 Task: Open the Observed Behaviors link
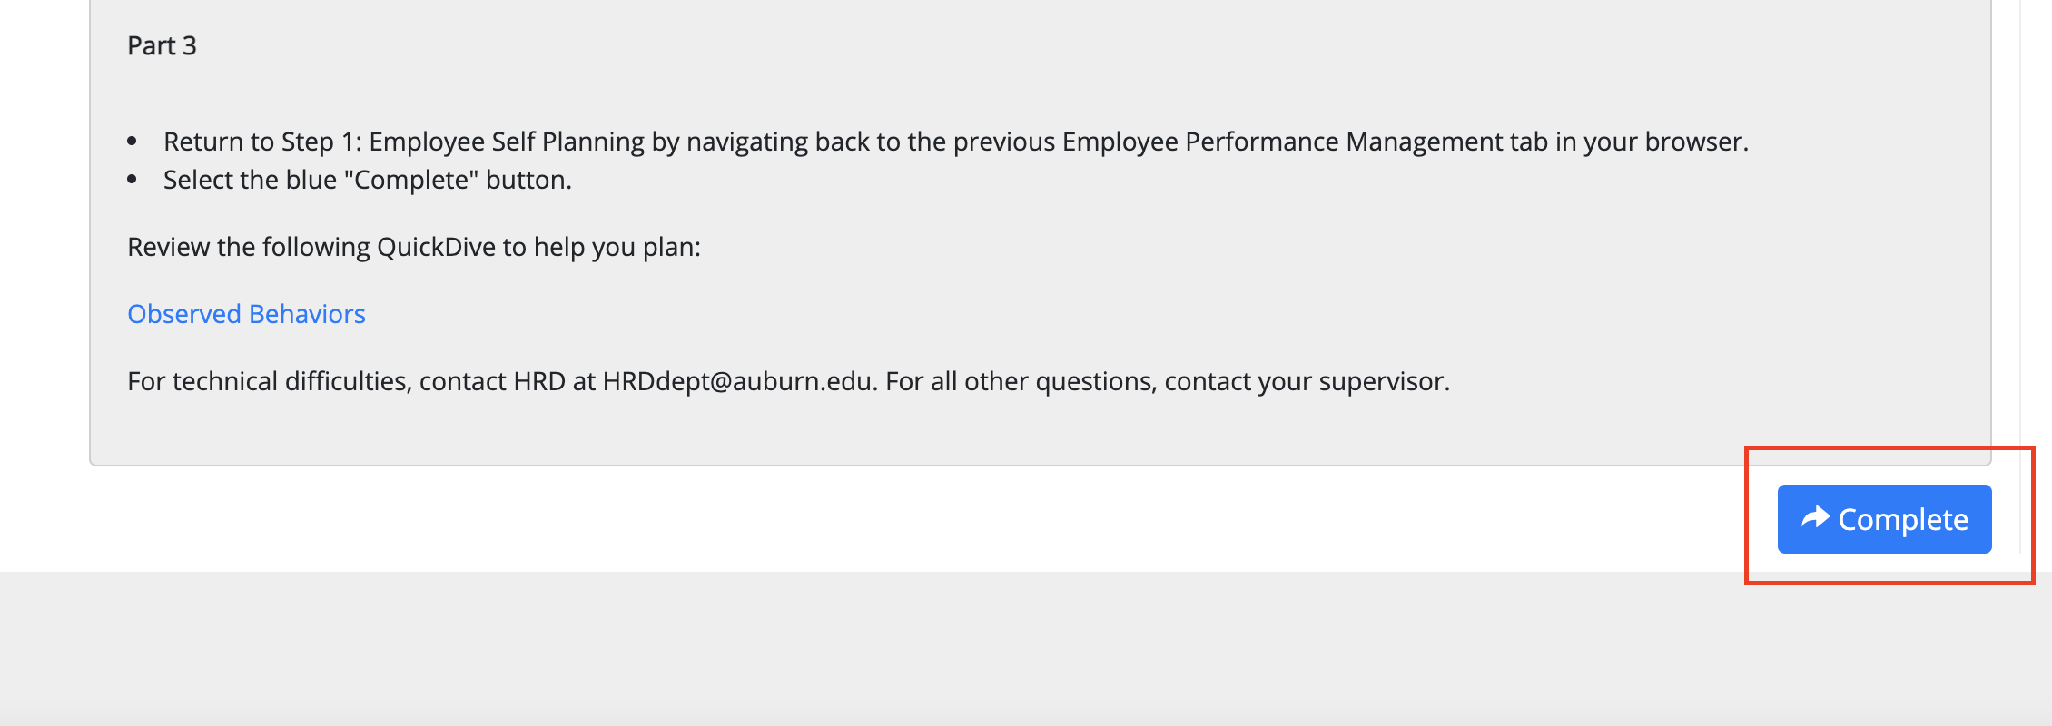tap(246, 314)
